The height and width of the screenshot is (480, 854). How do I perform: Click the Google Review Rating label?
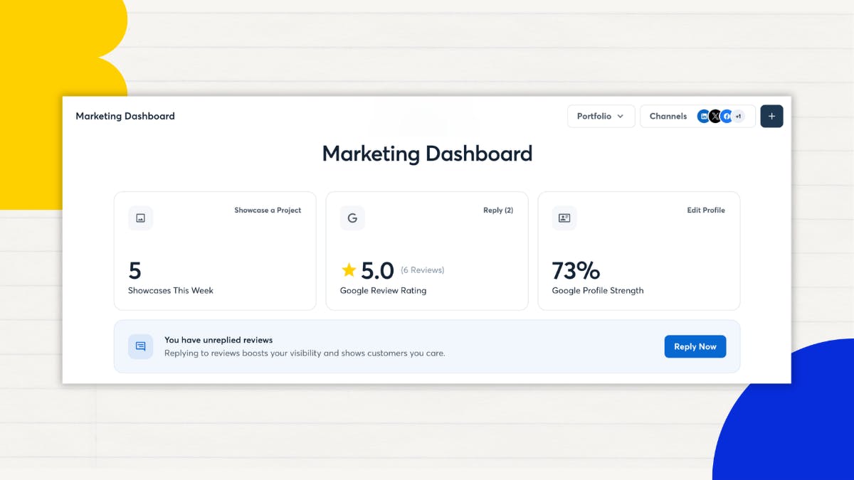coord(383,290)
